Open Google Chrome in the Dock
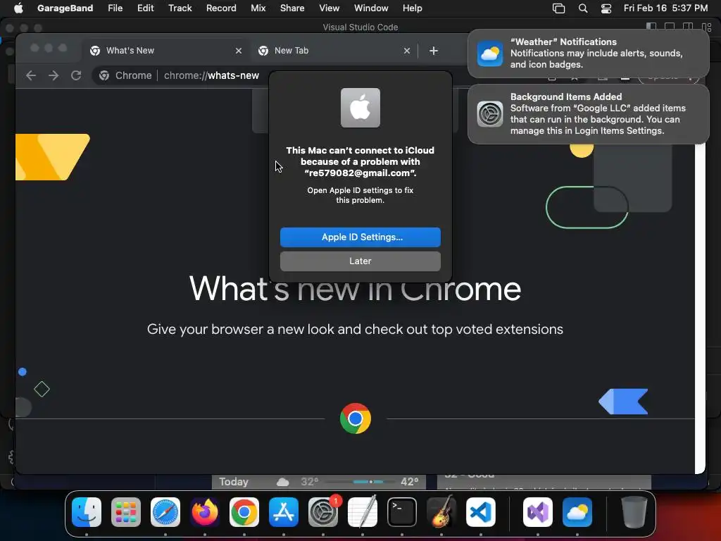Image resolution: width=721 pixels, height=541 pixels. point(244,512)
